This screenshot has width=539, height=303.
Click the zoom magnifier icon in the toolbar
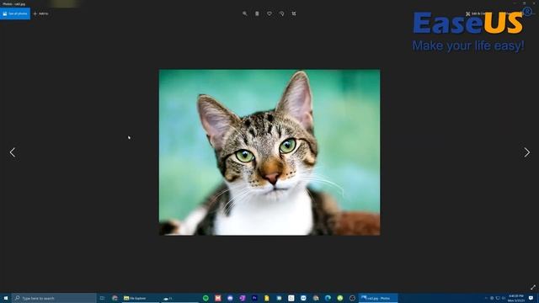pyautogui.click(x=245, y=13)
